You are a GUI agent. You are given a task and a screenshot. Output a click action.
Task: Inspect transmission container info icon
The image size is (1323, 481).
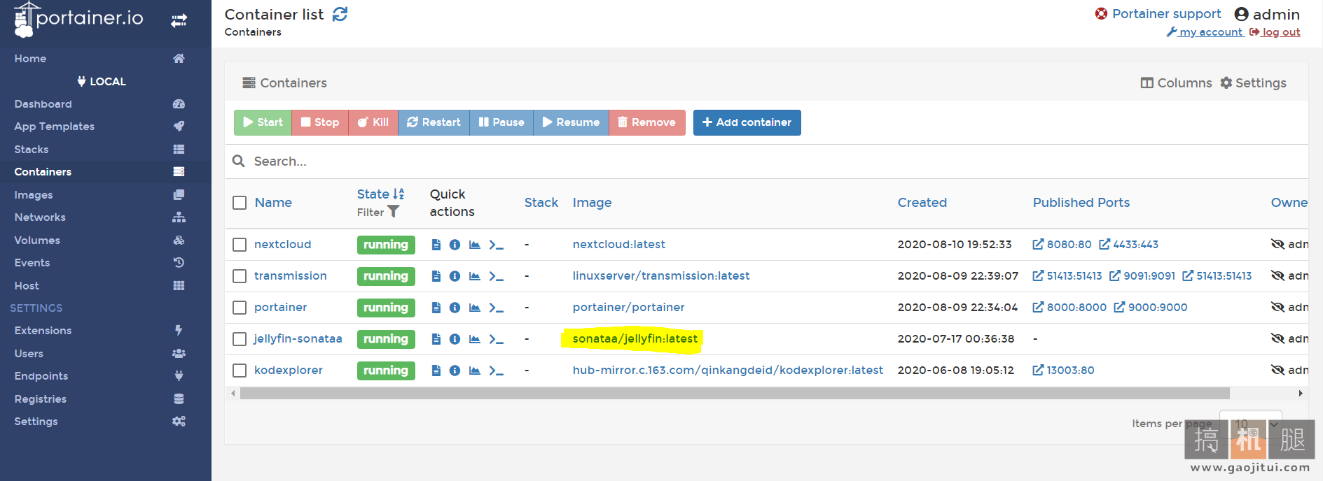tap(455, 276)
